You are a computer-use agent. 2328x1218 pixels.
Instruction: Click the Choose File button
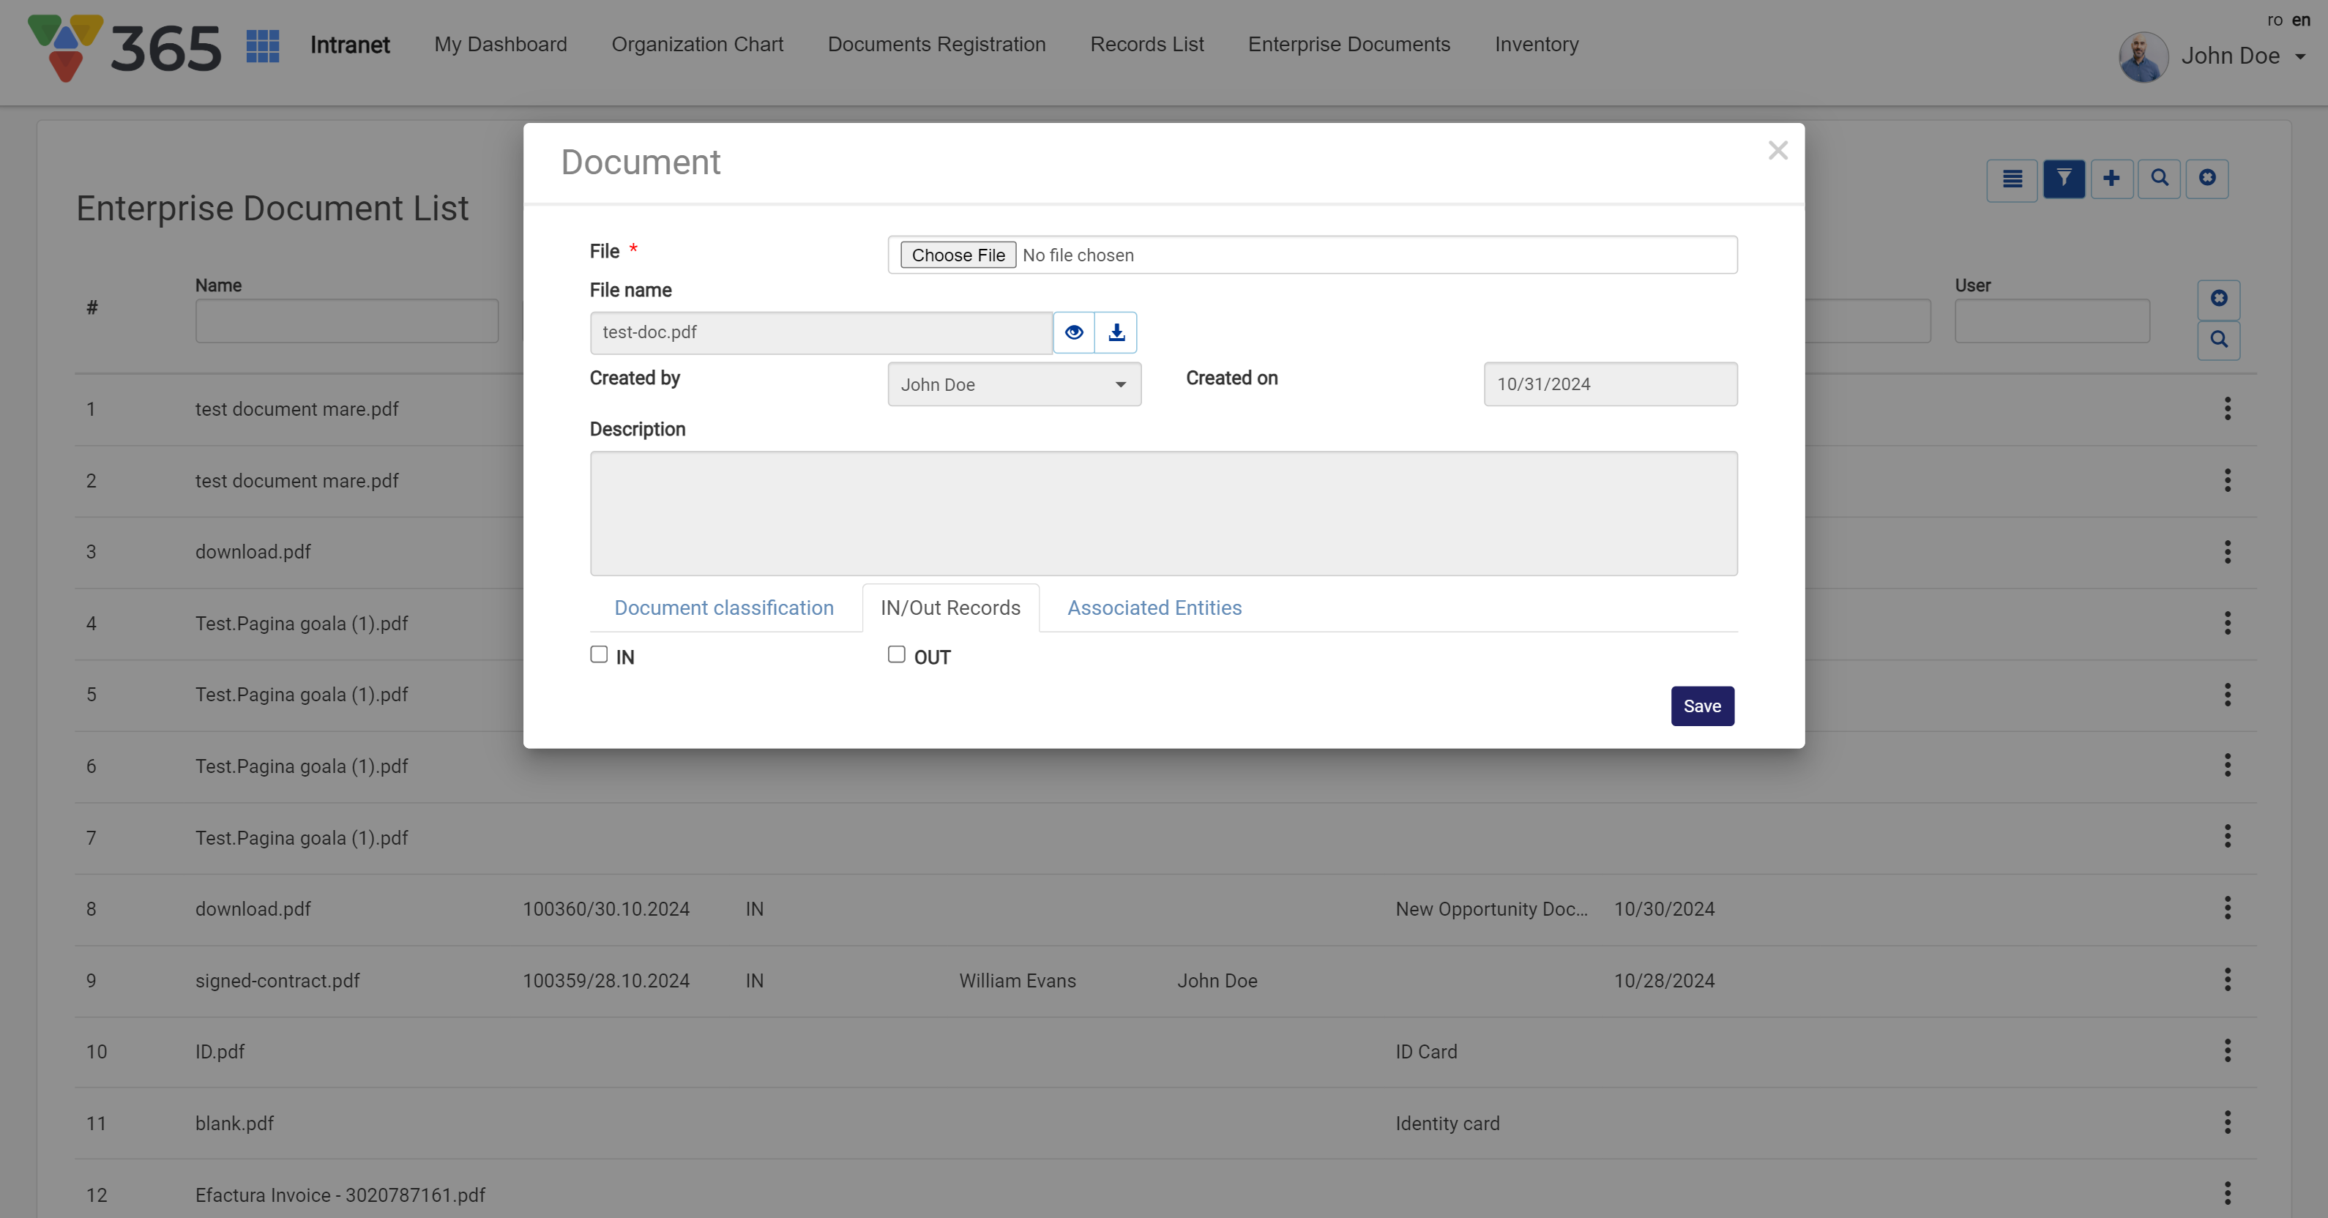coord(958,255)
